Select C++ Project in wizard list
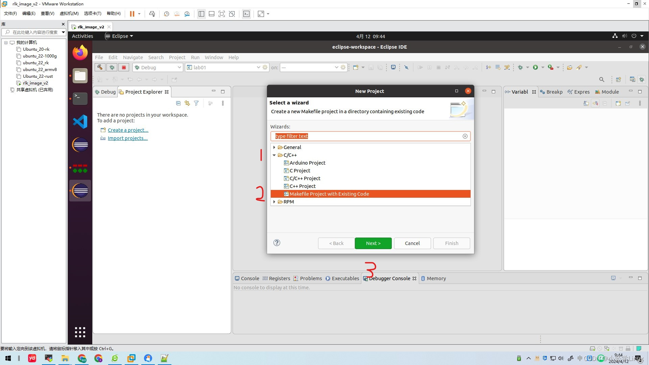 (302, 186)
